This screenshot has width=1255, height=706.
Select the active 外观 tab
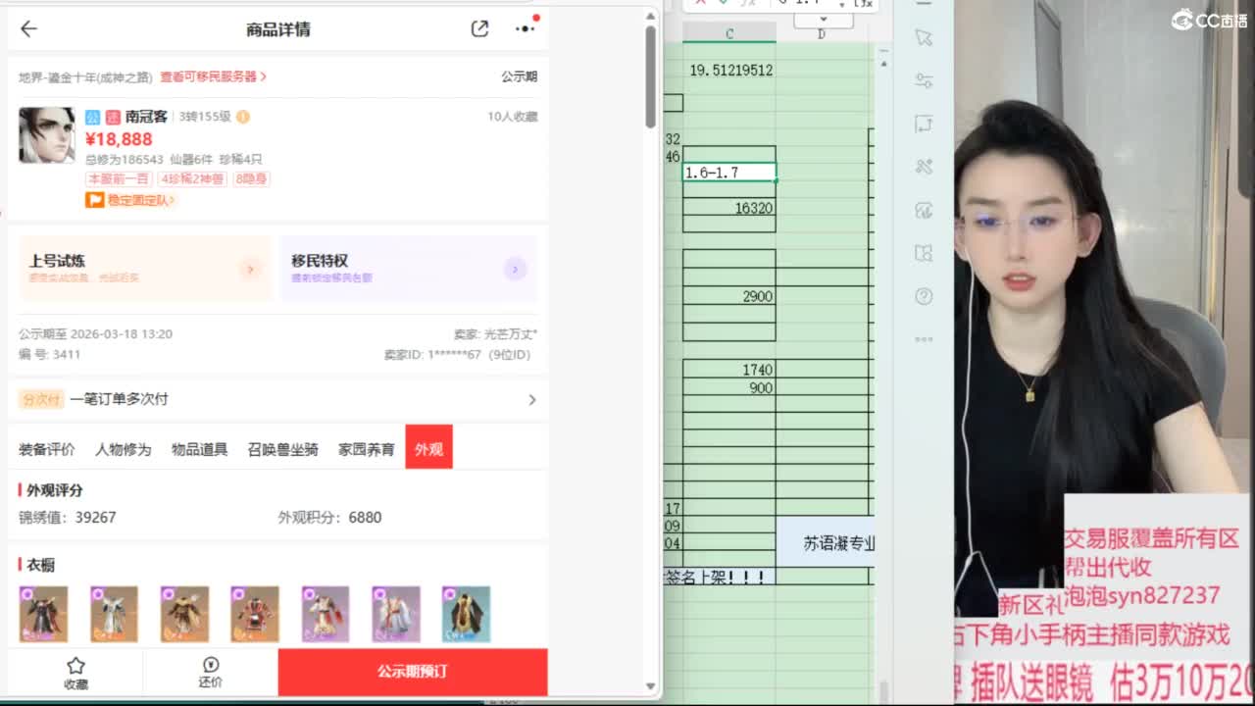pyautogui.click(x=428, y=448)
